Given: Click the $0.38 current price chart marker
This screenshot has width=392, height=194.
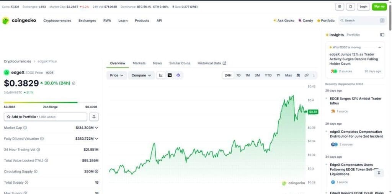Looking at the screenshot, I should pos(313,112).
